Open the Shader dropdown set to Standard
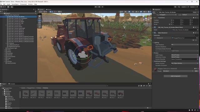The height and width of the screenshot is (112, 200). coord(178,71)
